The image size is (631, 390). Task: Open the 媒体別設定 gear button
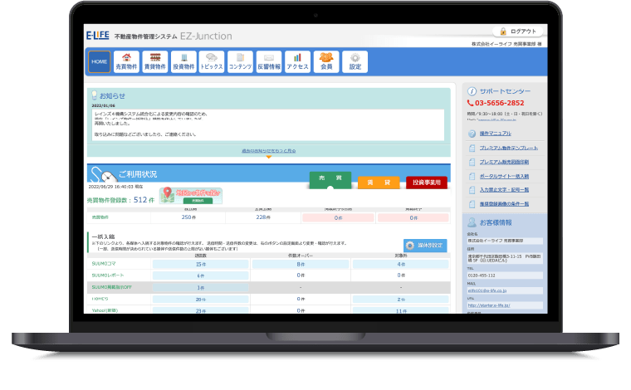pyautogui.click(x=425, y=246)
